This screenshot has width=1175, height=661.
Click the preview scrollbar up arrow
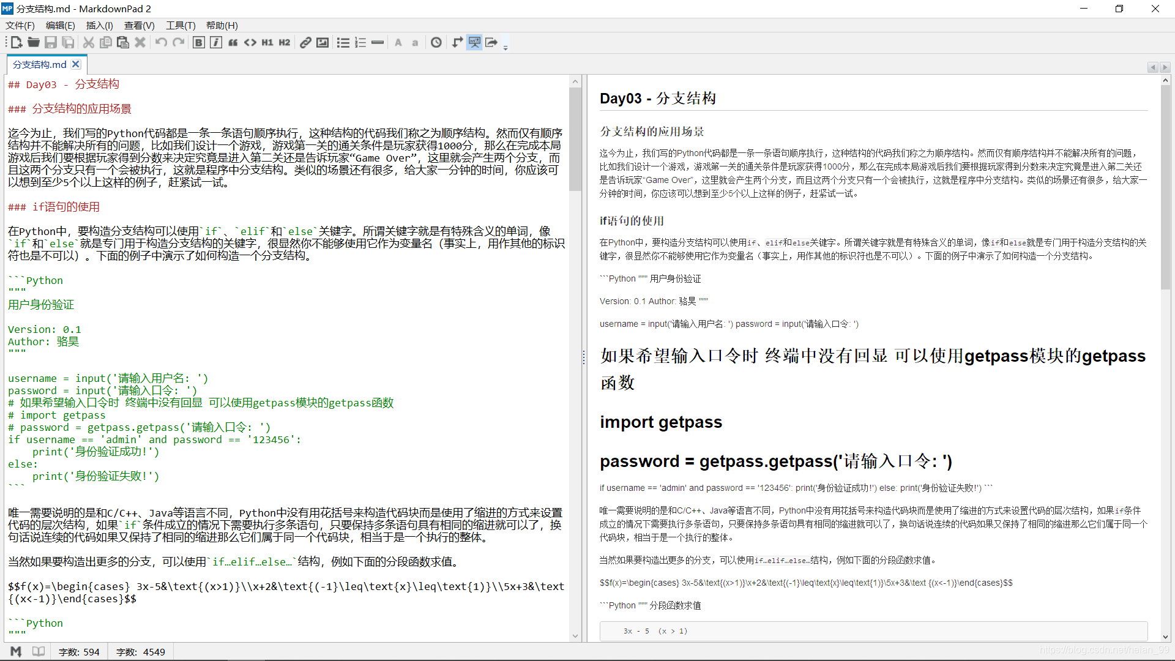click(x=1165, y=81)
